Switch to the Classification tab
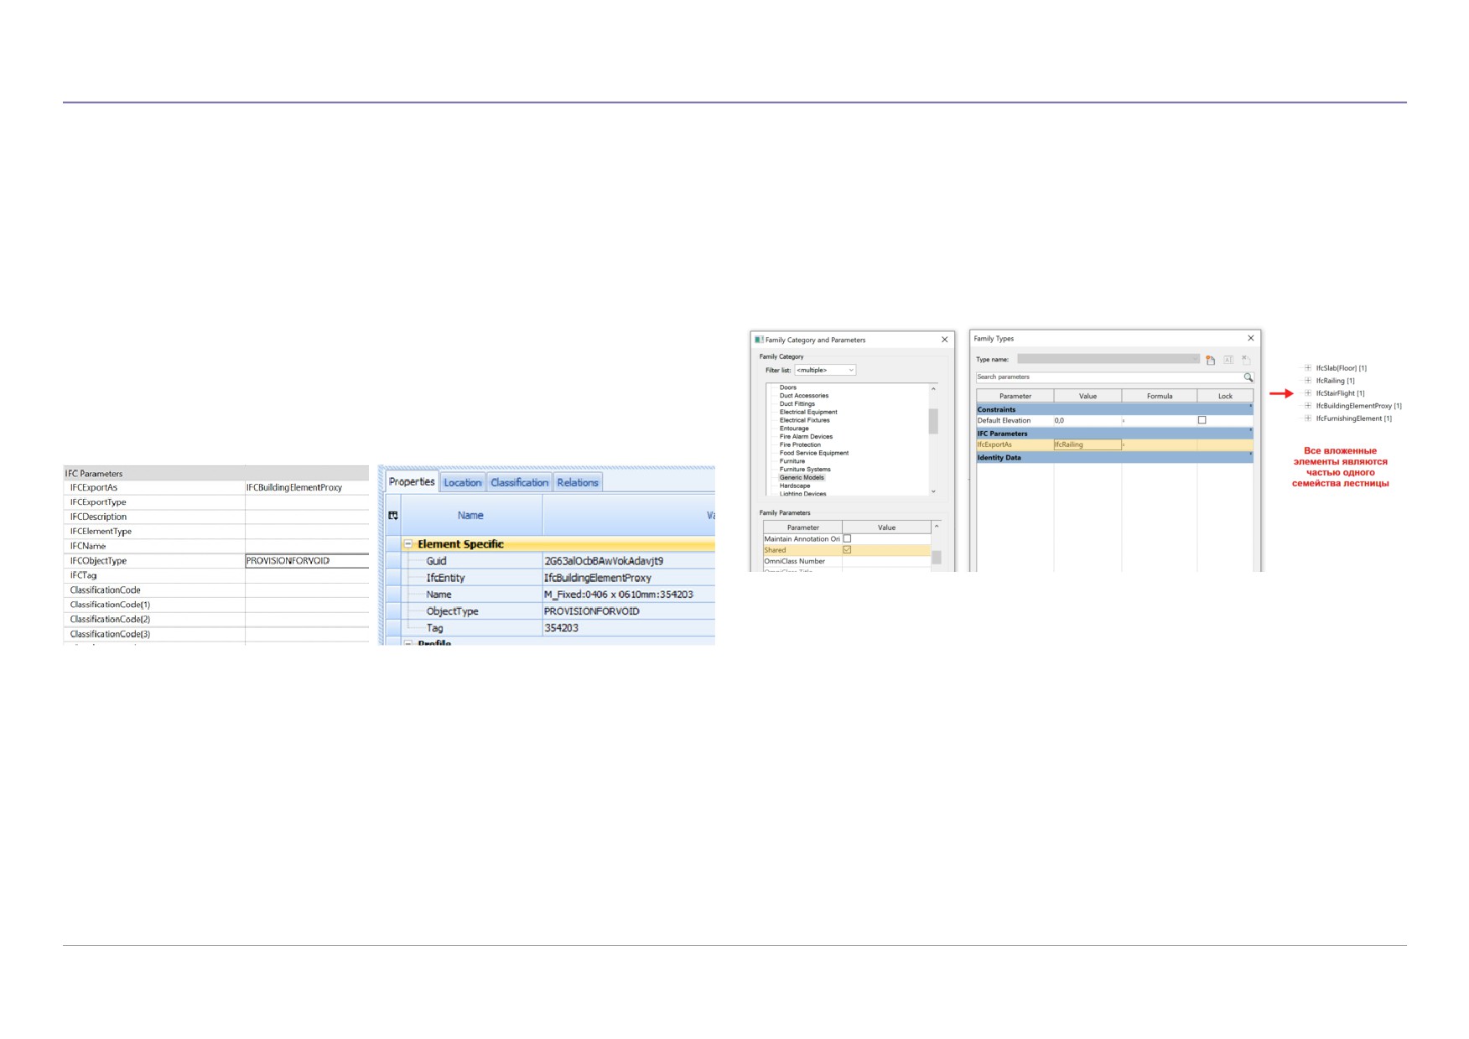 tap(519, 482)
